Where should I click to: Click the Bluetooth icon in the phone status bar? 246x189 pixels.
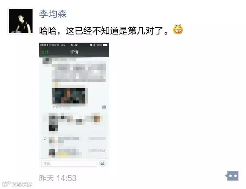click(94, 45)
